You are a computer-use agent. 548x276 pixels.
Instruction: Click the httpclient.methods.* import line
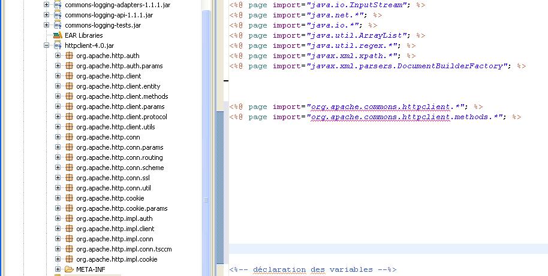click(375, 117)
